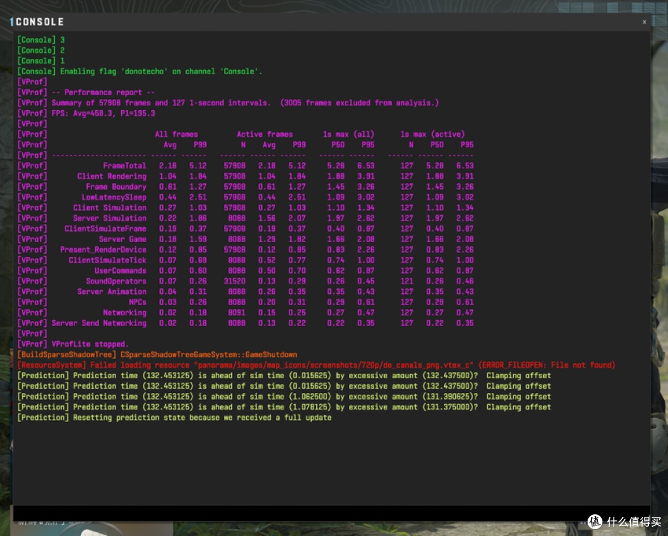Focus the console command input field
The image size is (668, 536).
[x=332, y=513]
